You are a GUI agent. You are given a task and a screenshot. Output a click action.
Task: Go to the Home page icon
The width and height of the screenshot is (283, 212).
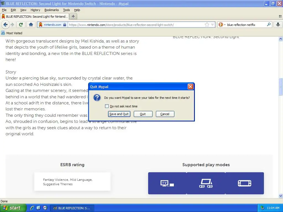pyautogui.click(x=31, y=25)
